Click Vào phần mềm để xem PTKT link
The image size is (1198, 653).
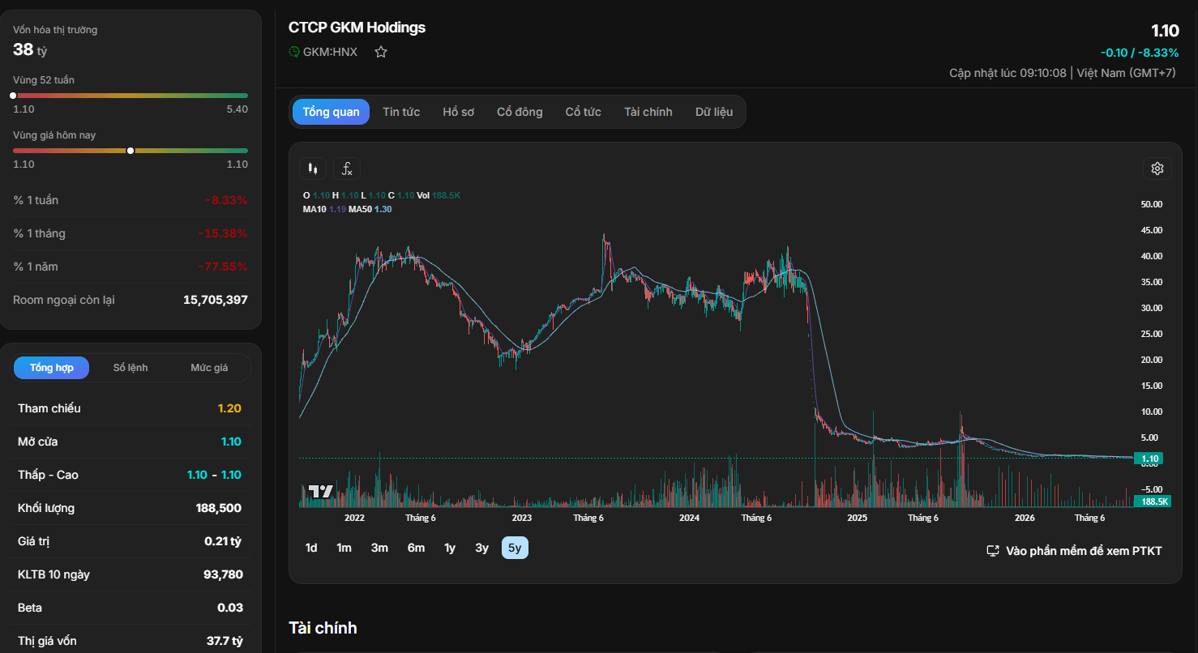1084,551
